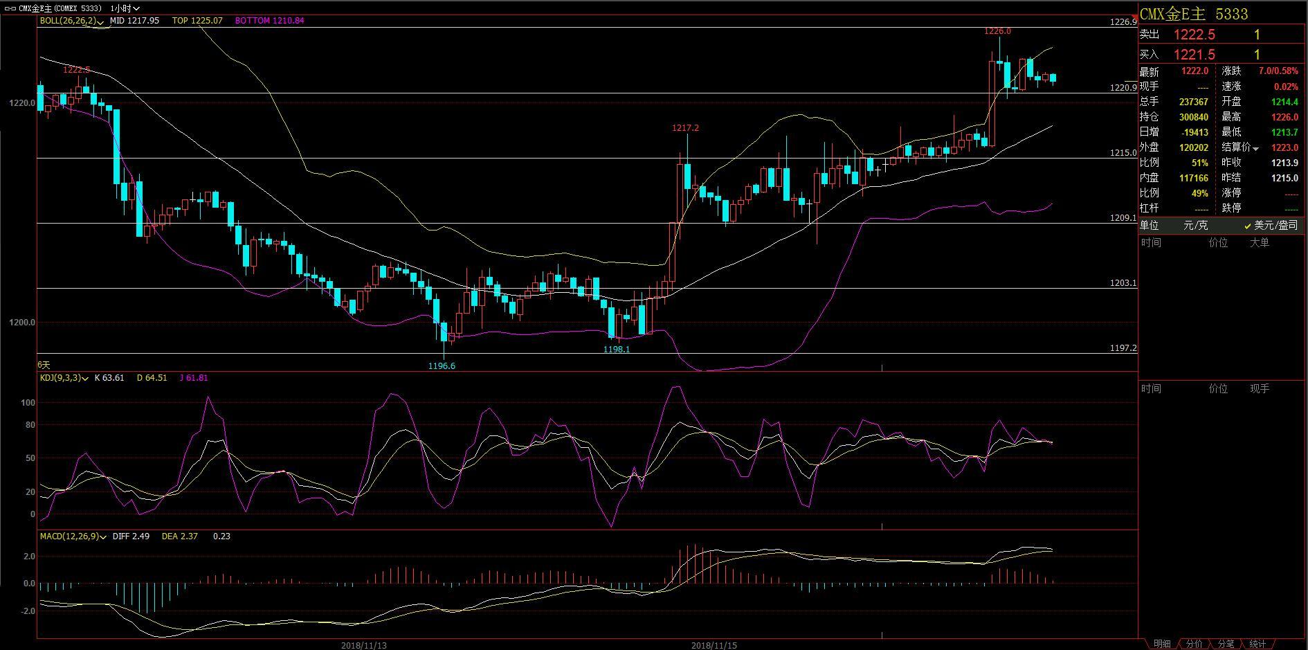Click the 最新 value 1222.0
The image size is (1308, 650).
[1195, 71]
